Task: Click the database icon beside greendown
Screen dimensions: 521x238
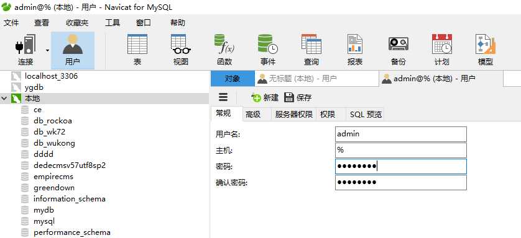Action: click(x=25, y=188)
